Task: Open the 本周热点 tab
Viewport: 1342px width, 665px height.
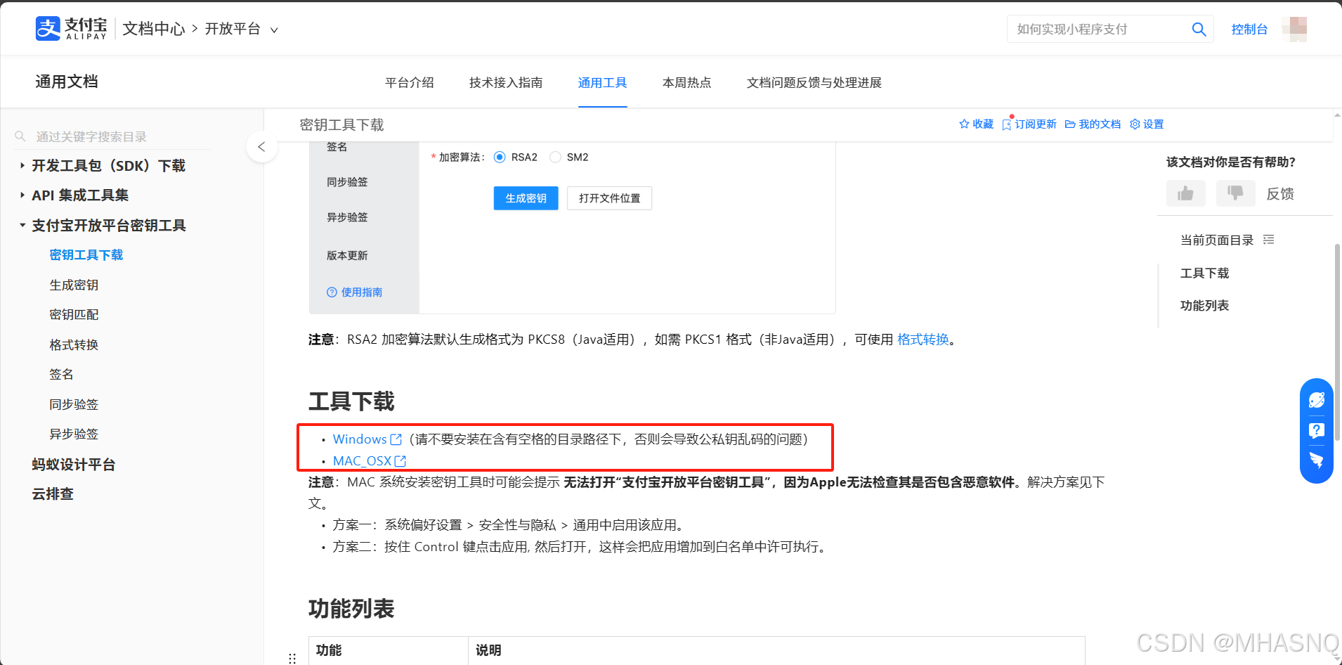Action: (687, 83)
